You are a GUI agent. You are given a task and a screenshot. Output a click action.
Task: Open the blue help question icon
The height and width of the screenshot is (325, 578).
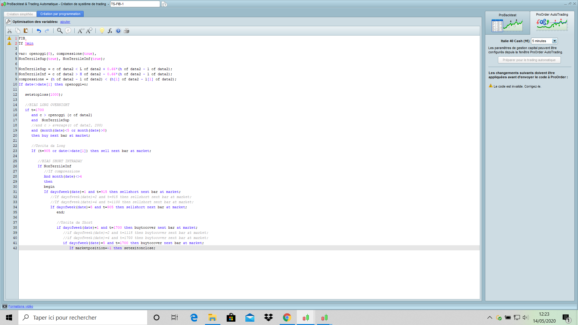118,31
